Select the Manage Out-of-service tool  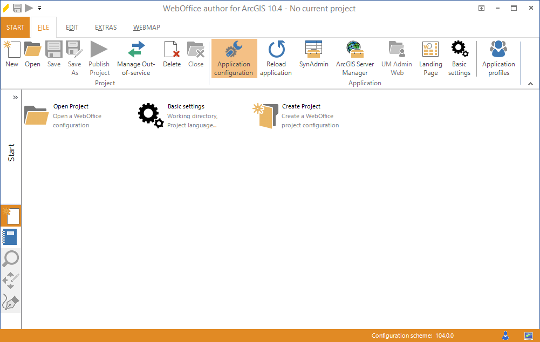pos(135,58)
